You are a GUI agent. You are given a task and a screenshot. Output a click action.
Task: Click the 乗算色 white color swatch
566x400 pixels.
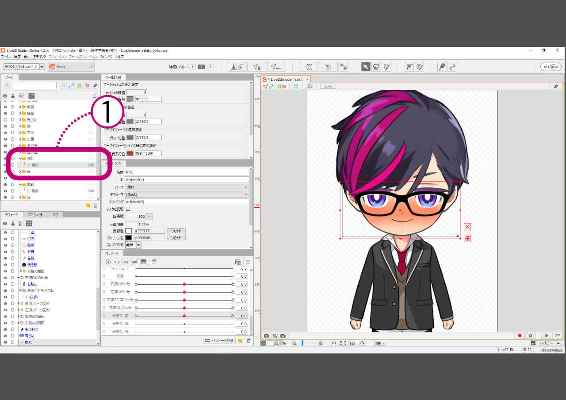click(129, 231)
